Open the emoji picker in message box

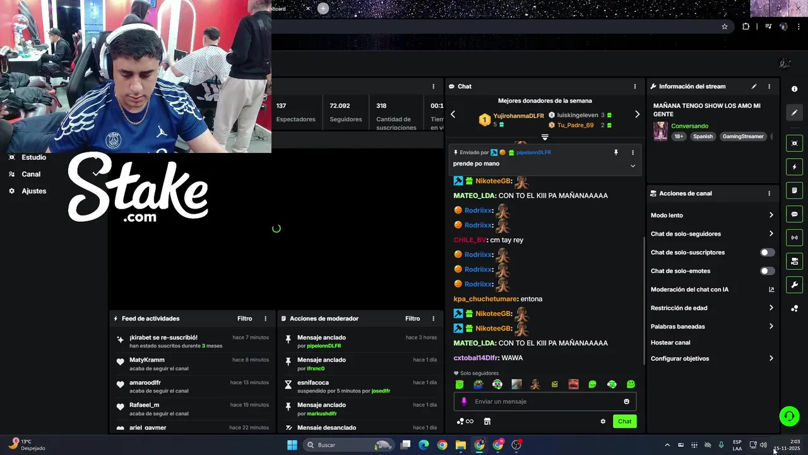coord(626,401)
